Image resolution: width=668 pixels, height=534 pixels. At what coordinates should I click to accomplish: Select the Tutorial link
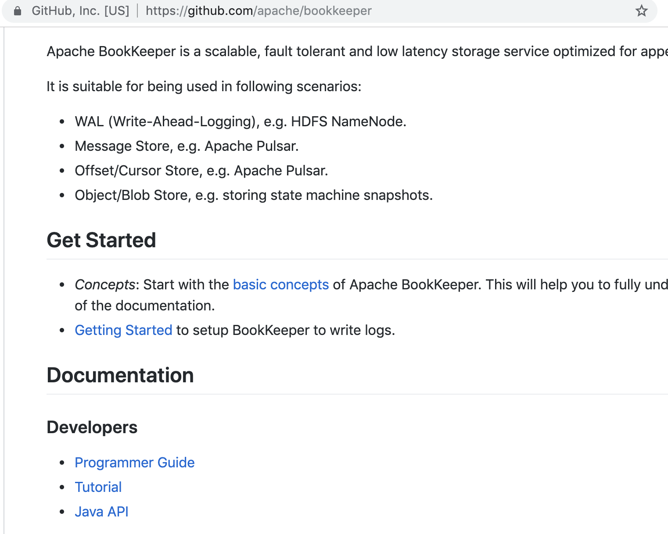pyautogui.click(x=98, y=487)
